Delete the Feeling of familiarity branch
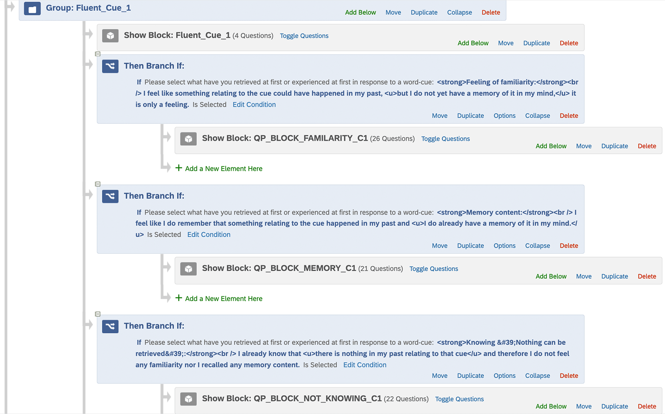 click(569, 116)
